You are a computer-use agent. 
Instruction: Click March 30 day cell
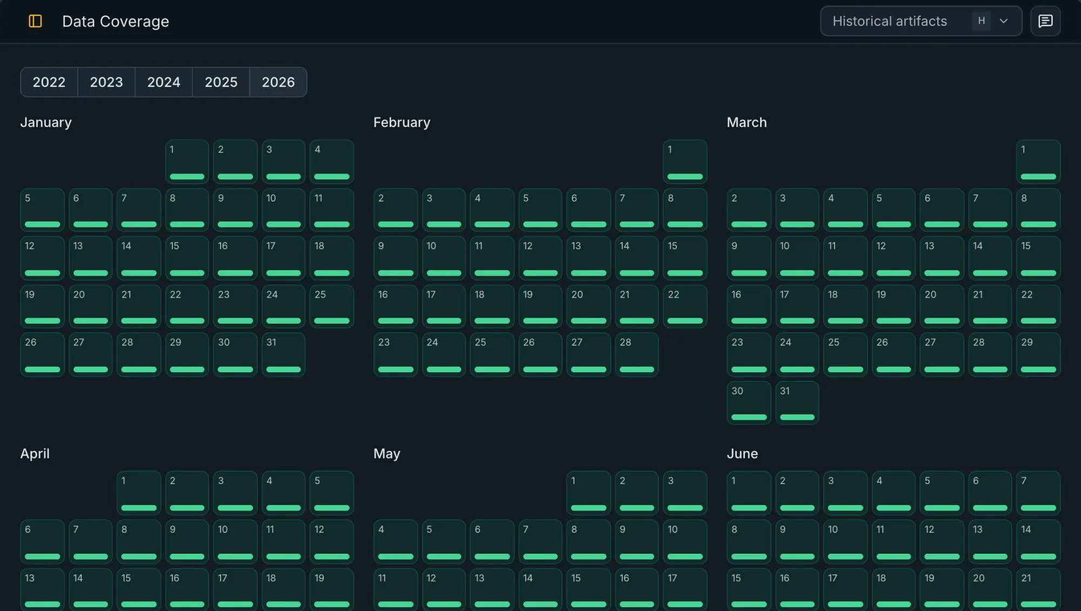point(749,403)
